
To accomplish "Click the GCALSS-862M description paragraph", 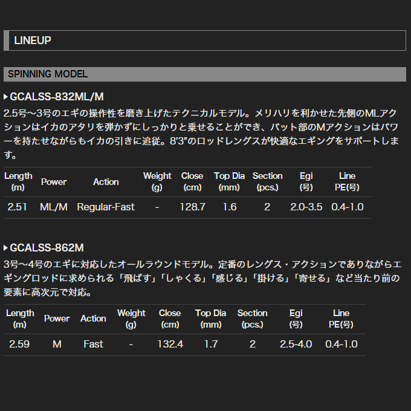I will click(x=199, y=279).
